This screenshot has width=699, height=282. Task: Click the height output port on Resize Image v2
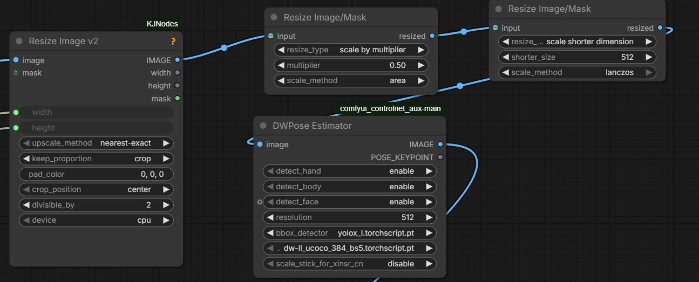pyautogui.click(x=178, y=86)
